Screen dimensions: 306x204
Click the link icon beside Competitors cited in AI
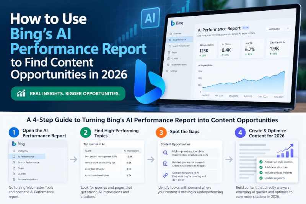tap(165, 175)
